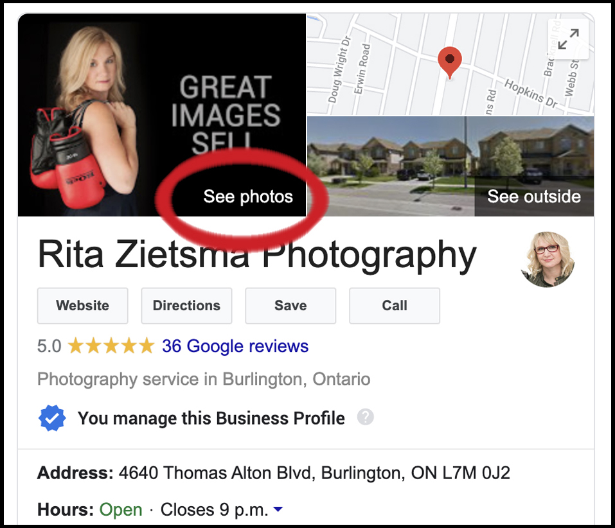The width and height of the screenshot is (615, 528).
Task: Click the Call button
Action: (x=395, y=306)
